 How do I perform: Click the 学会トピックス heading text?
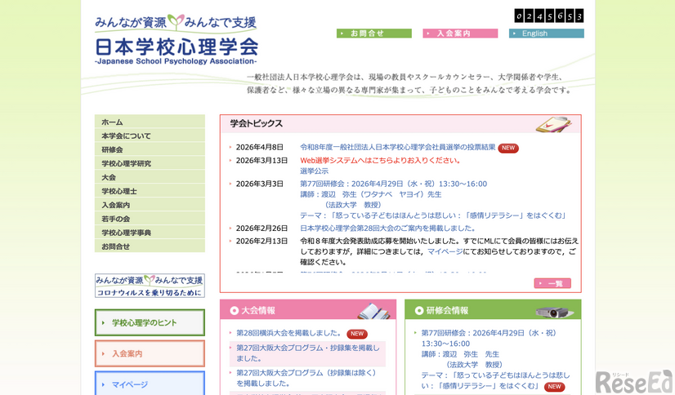coord(256,123)
